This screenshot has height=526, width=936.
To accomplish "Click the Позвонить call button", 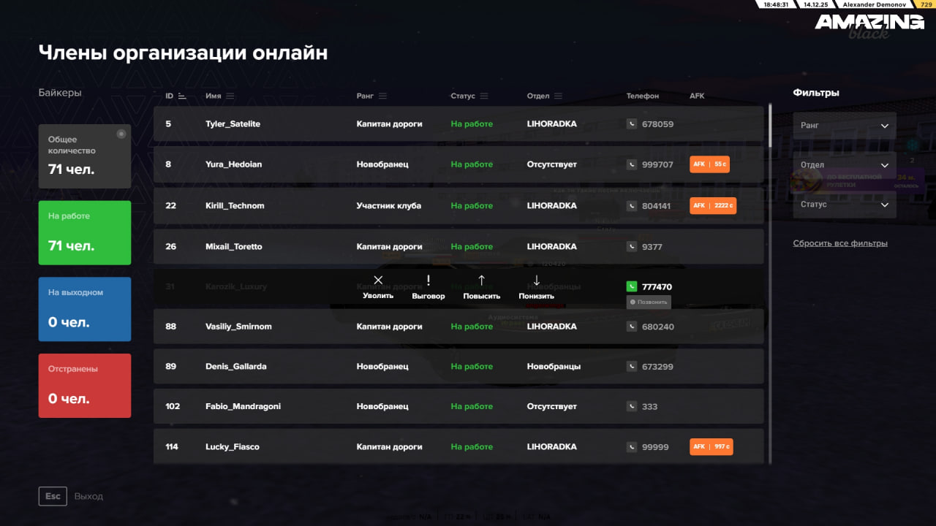I will click(x=649, y=302).
